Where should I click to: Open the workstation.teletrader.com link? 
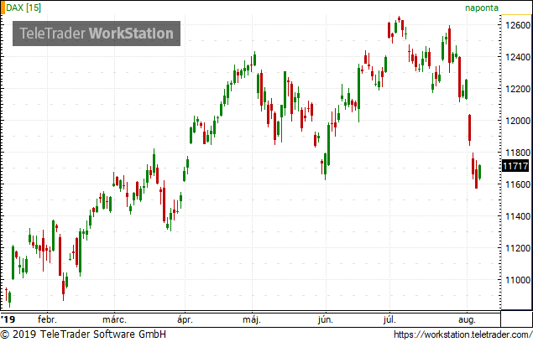(x=463, y=334)
